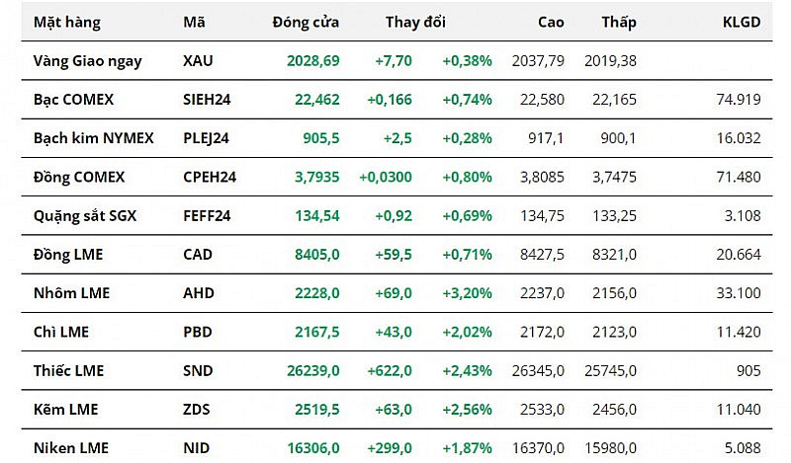Open the Đồng COMEX commodity entry
Image resolution: width=791 pixels, height=463 pixels.
pyautogui.click(x=77, y=177)
